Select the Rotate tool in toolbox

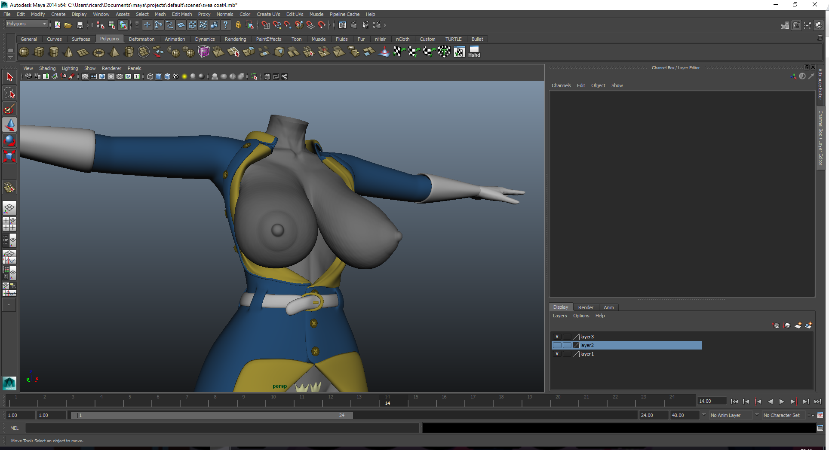[x=9, y=140]
